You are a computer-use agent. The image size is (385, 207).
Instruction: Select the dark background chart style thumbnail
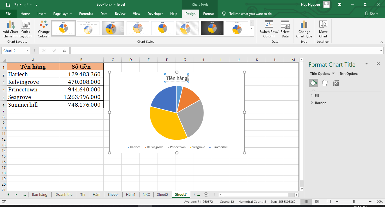(x=212, y=28)
